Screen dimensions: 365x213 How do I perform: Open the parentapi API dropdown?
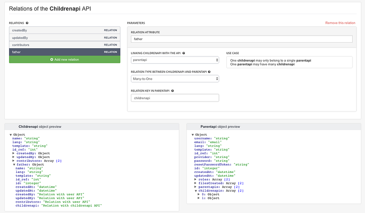click(x=175, y=60)
